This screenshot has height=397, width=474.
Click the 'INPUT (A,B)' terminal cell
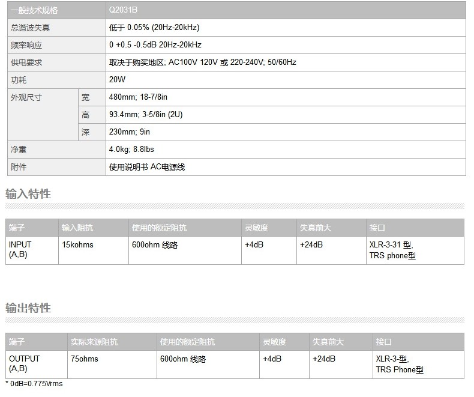tap(32, 250)
